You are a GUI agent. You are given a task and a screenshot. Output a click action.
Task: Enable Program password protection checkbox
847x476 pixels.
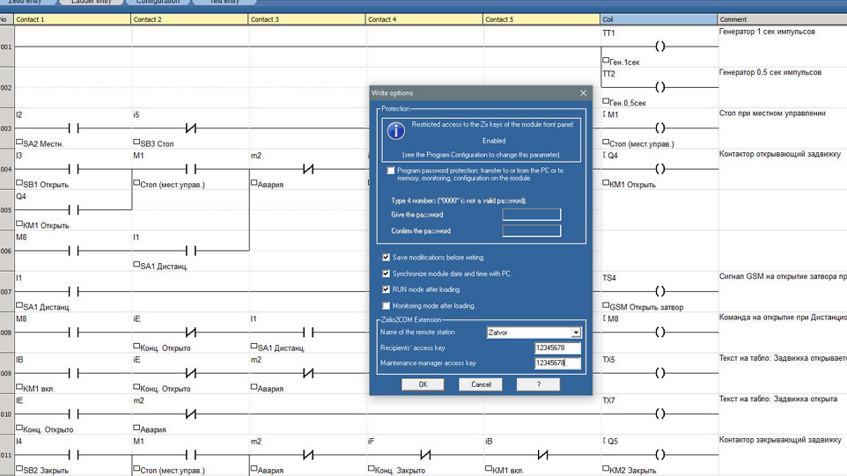[392, 171]
